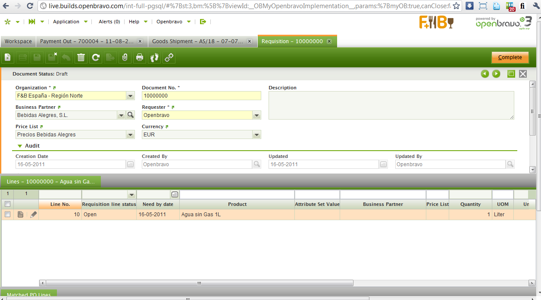Close the Requisition 10000000 tab

click(329, 41)
